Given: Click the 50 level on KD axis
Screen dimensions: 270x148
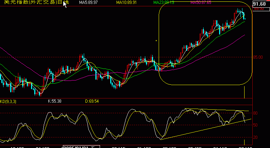Looking at the screenshot, I should point(255,125).
